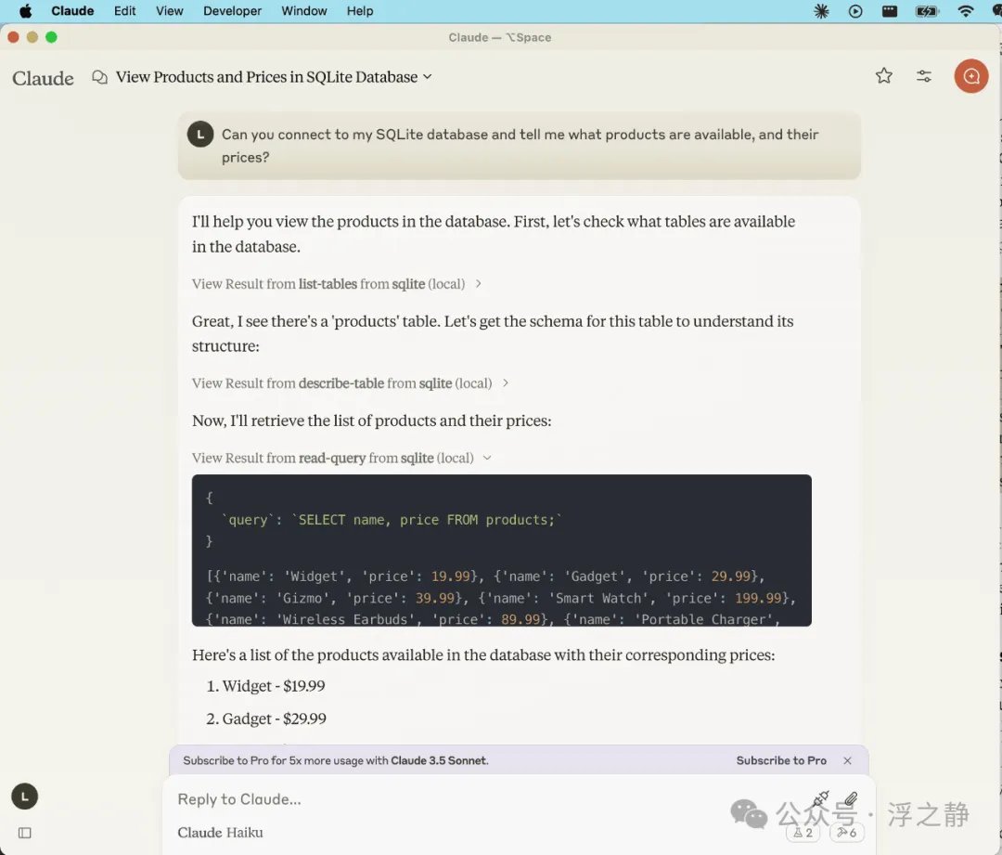
Task: Click the "2. Gadget - $29.99" list item
Action: point(266,719)
